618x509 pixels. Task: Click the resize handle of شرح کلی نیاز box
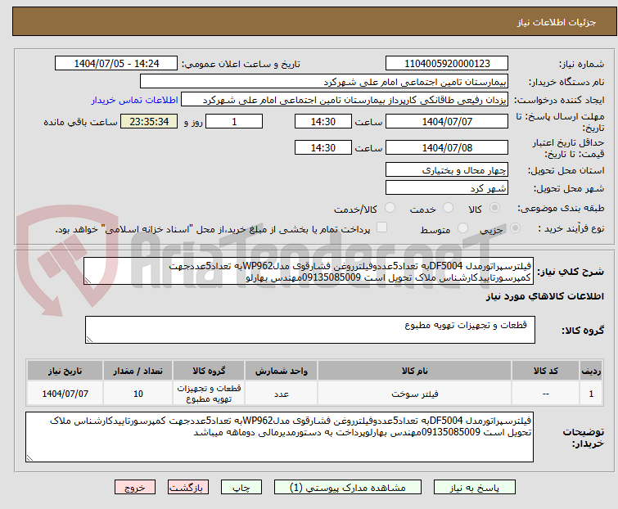coord(88,281)
